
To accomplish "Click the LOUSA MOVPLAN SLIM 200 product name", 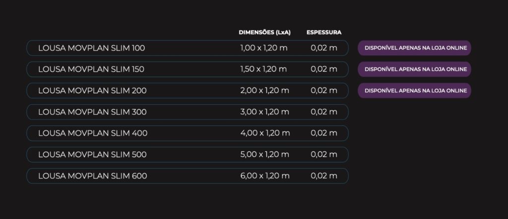I will (x=92, y=90).
